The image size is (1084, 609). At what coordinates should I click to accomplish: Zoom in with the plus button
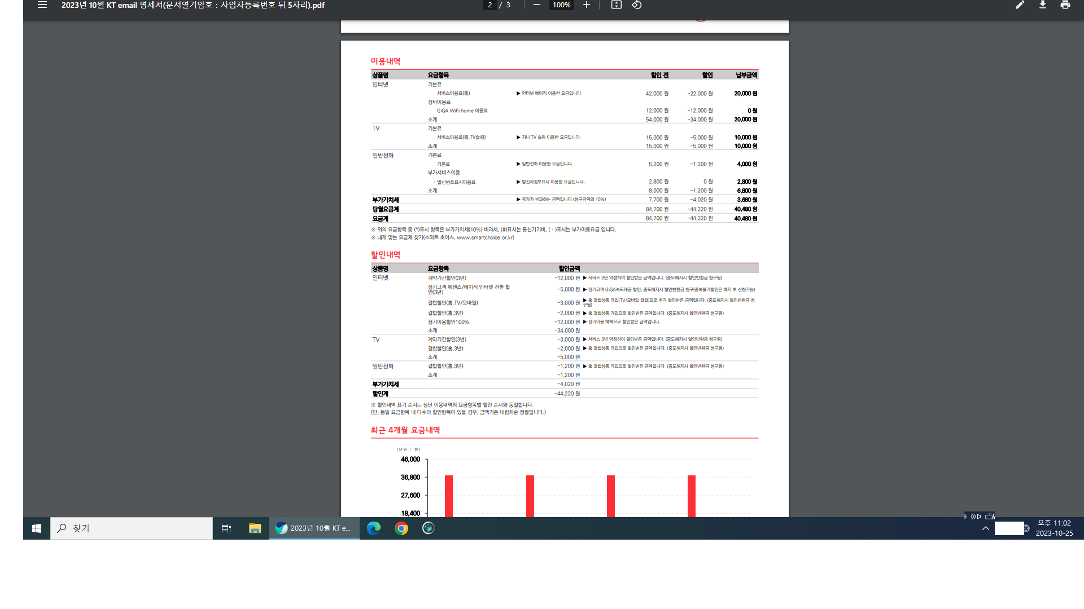click(587, 5)
